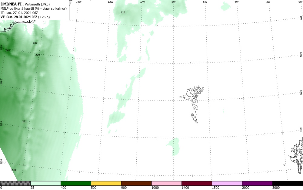Viewport: 303px width, 190px height.
Task: Click the Shetland Islands coastline outline
Action: coord(297,155)
